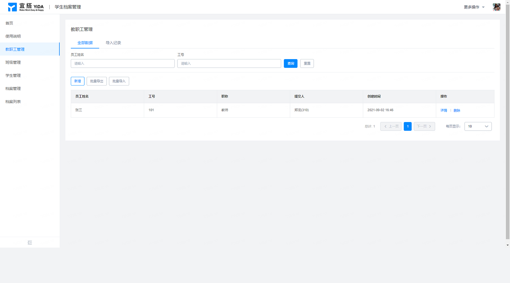Click the 新增 button
Image resolution: width=510 pixels, height=283 pixels.
78,81
